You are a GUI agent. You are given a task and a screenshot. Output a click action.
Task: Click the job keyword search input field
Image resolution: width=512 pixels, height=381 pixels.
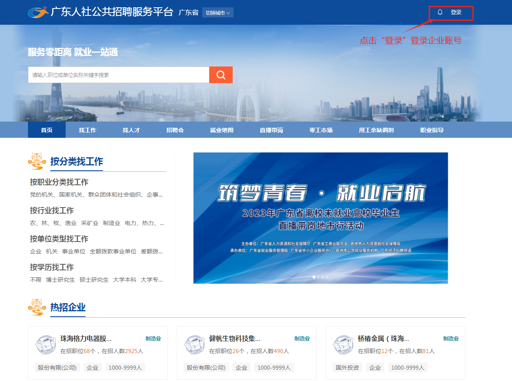pyautogui.click(x=118, y=75)
